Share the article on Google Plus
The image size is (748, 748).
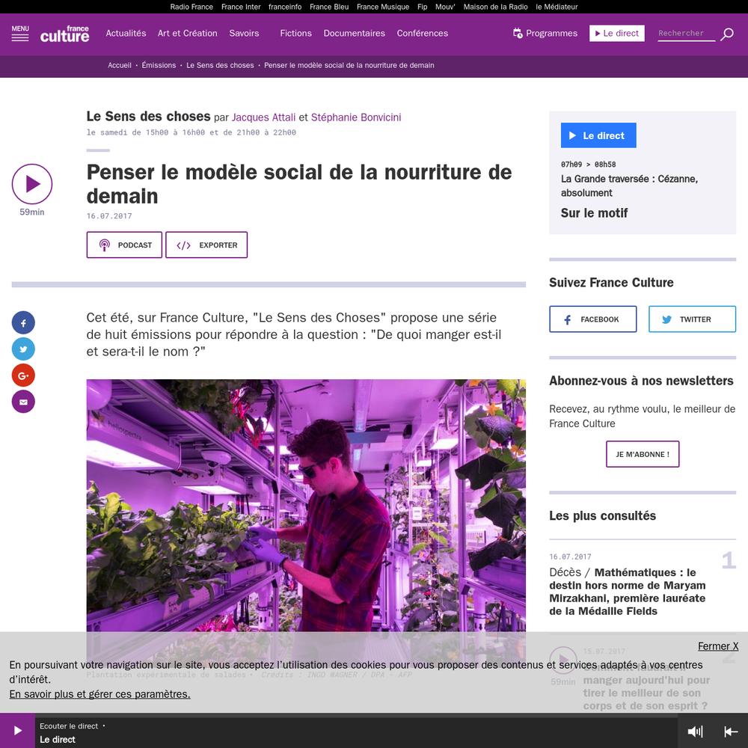[23, 375]
